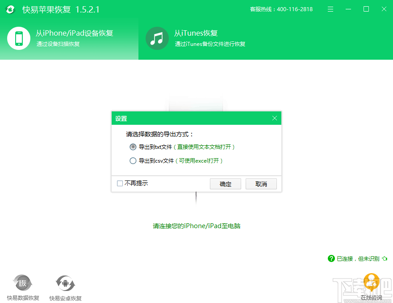Select the iPhone device recovery phone icon
This screenshot has width=393, height=303.
pyautogui.click(x=19, y=38)
